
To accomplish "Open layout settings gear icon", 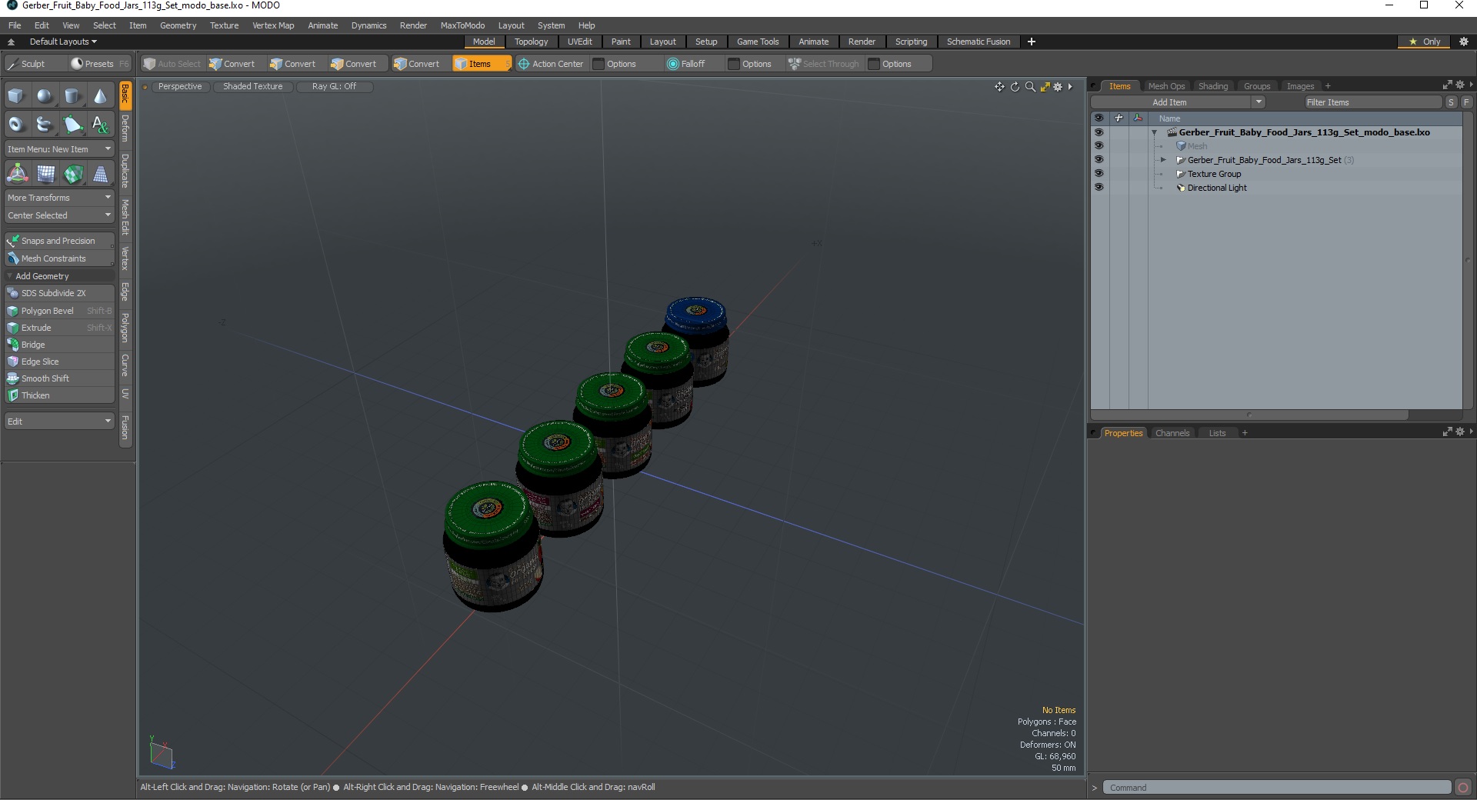I will coord(1464,42).
